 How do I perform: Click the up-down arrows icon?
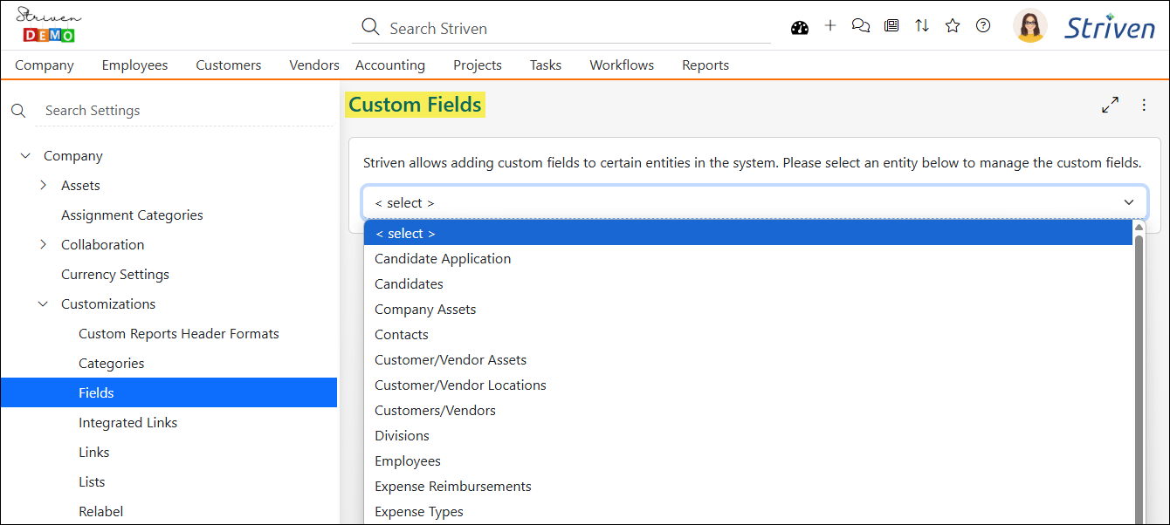coord(922,26)
